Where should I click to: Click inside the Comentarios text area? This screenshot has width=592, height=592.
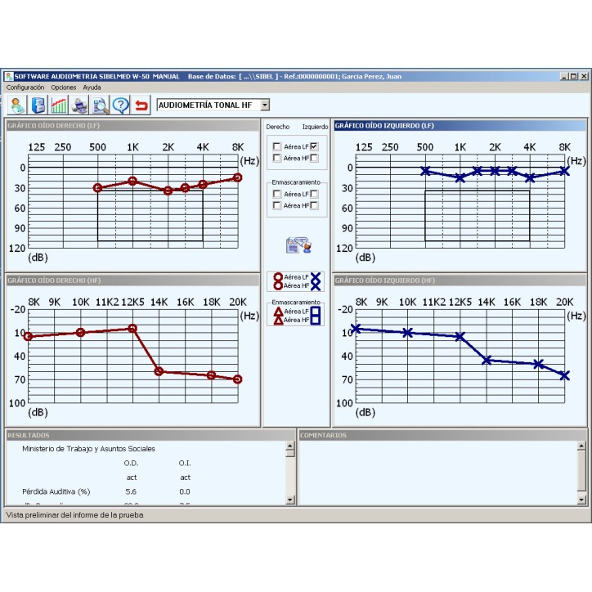438,473
